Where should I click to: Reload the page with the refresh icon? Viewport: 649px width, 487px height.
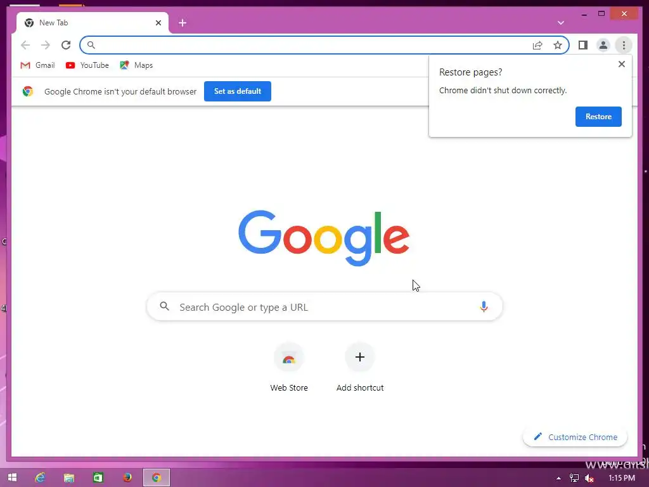click(66, 45)
